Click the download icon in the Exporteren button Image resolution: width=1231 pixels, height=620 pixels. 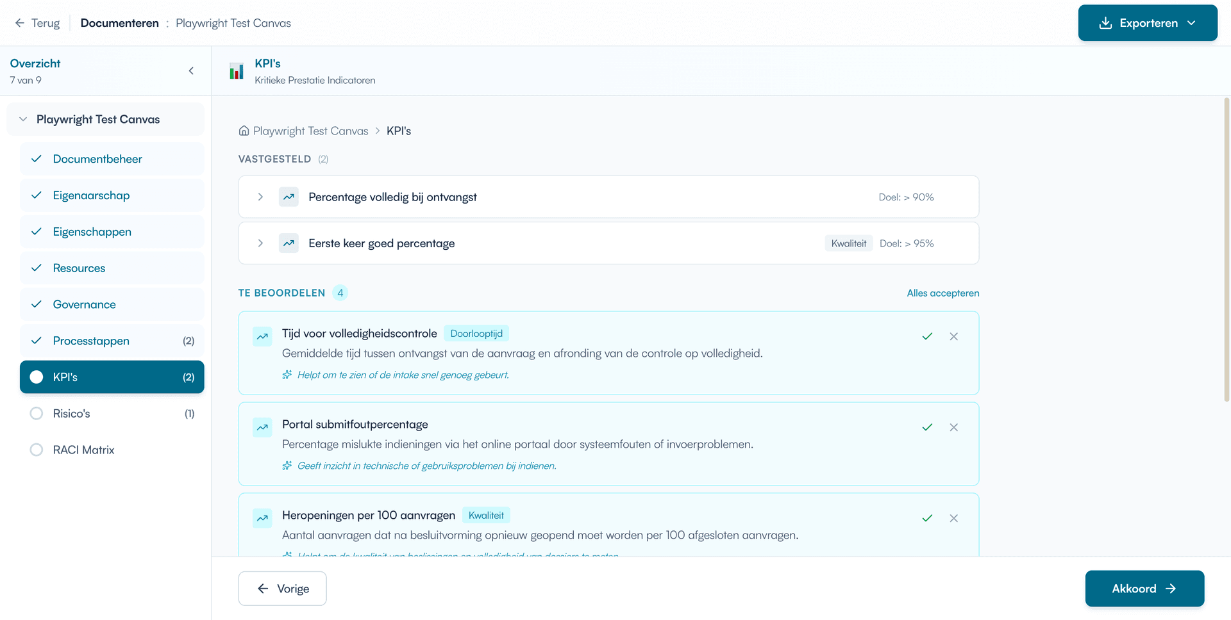tap(1105, 22)
